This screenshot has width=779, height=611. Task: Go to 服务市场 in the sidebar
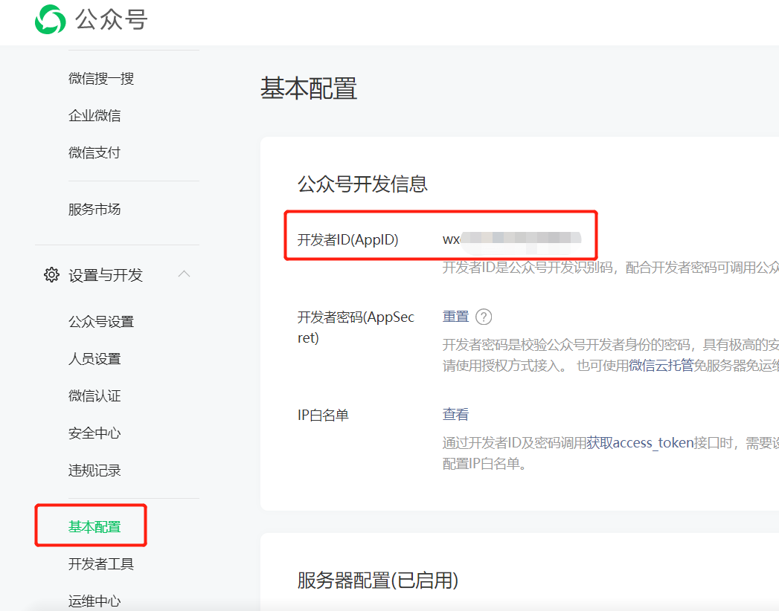point(94,210)
